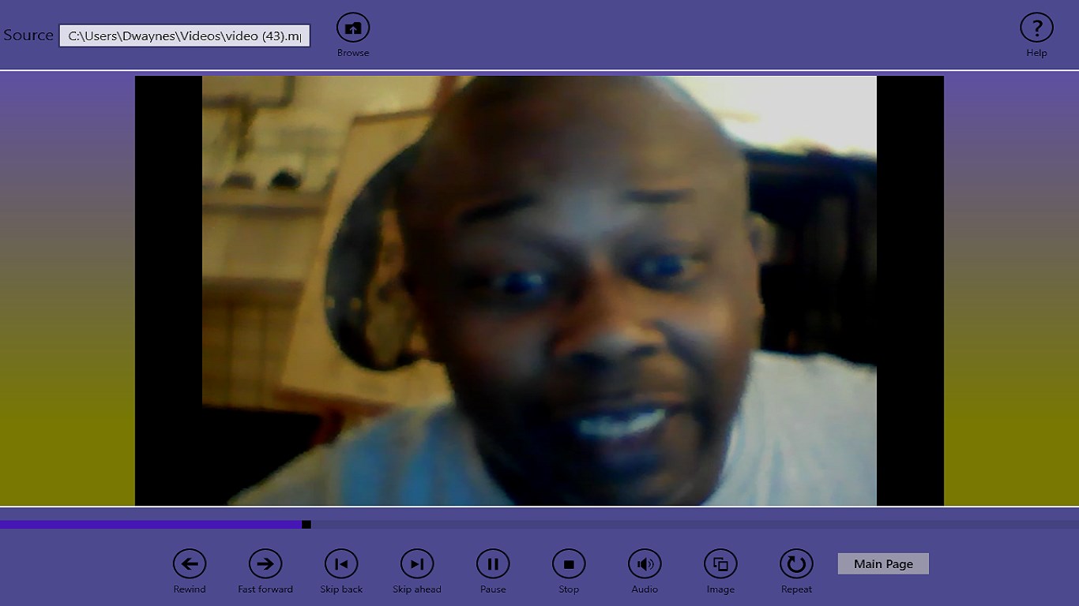The image size is (1079, 606).
Task: Click the Source label
Action: (28, 35)
